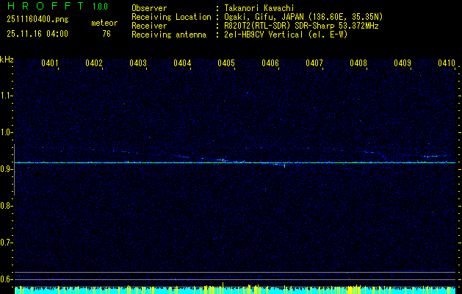Click the 0.6 frequency axis label
The height and width of the screenshot is (294, 462).
[7, 279]
